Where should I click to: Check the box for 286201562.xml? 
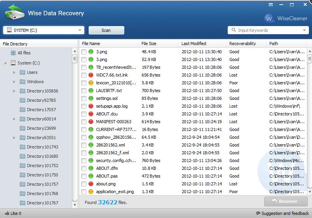pyautogui.click(x=84, y=145)
